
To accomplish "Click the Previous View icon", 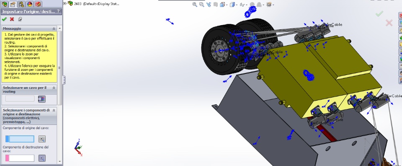I will (209, 4).
